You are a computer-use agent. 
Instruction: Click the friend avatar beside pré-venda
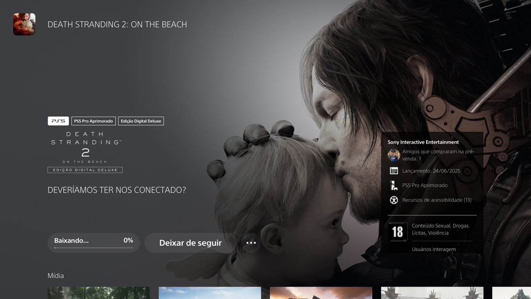pos(394,155)
